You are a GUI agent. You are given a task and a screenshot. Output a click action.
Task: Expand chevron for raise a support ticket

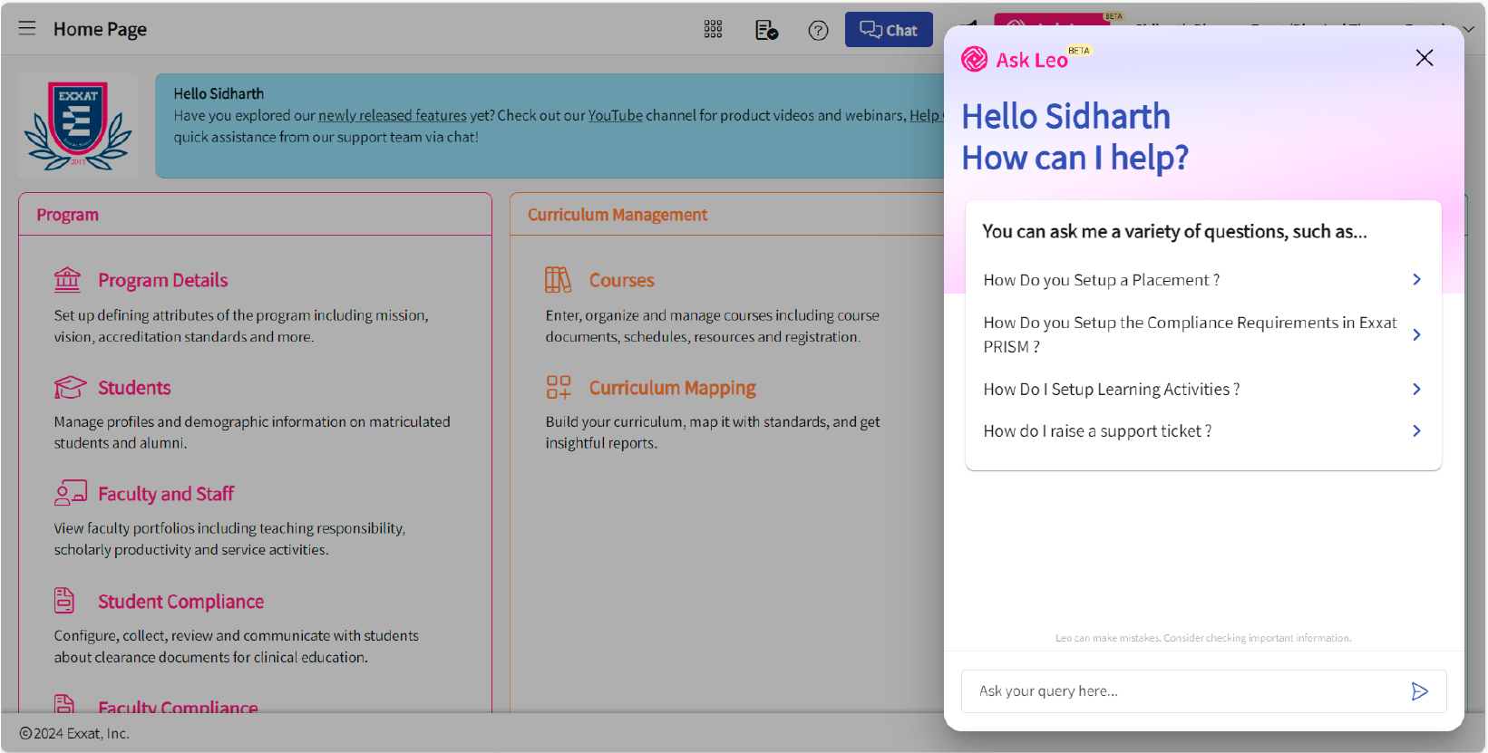click(x=1416, y=430)
